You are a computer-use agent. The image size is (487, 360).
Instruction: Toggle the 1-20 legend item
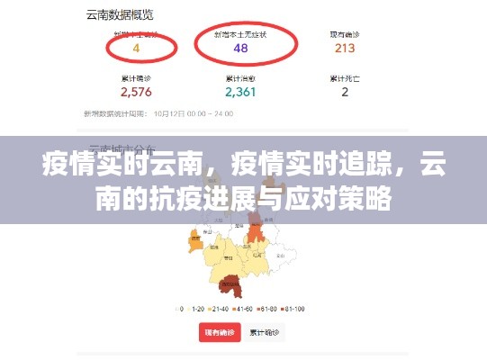tap(196, 309)
